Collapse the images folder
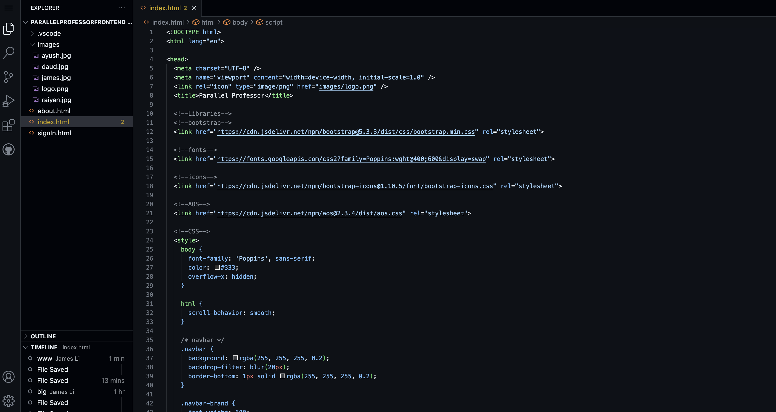This screenshot has height=412, width=776. tap(48, 45)
